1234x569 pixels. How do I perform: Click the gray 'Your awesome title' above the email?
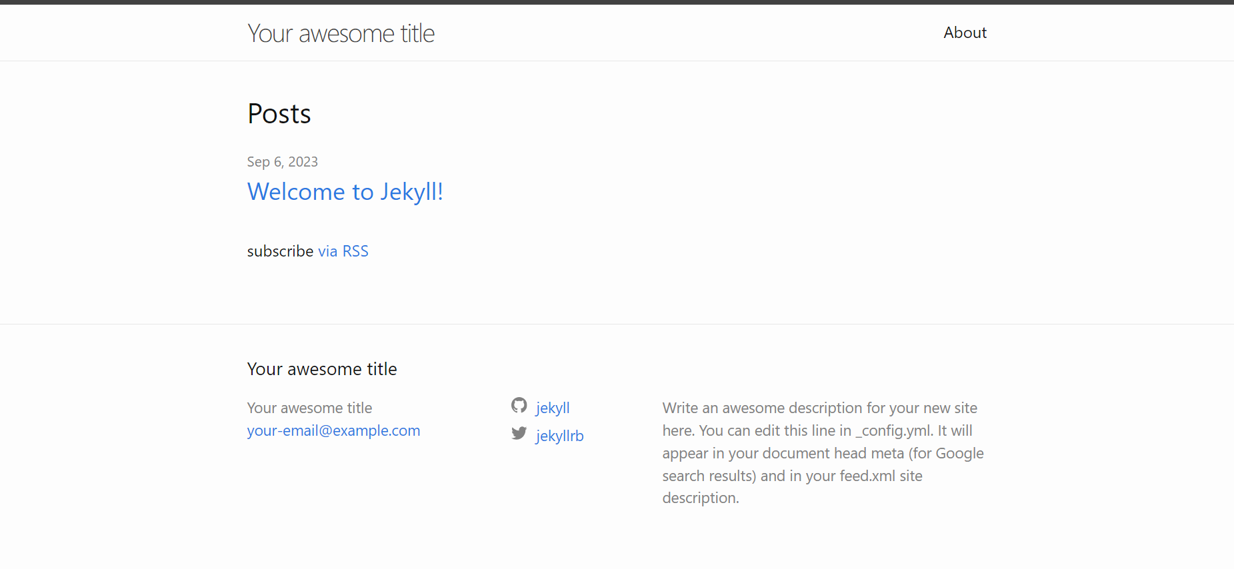pos(309,408)
